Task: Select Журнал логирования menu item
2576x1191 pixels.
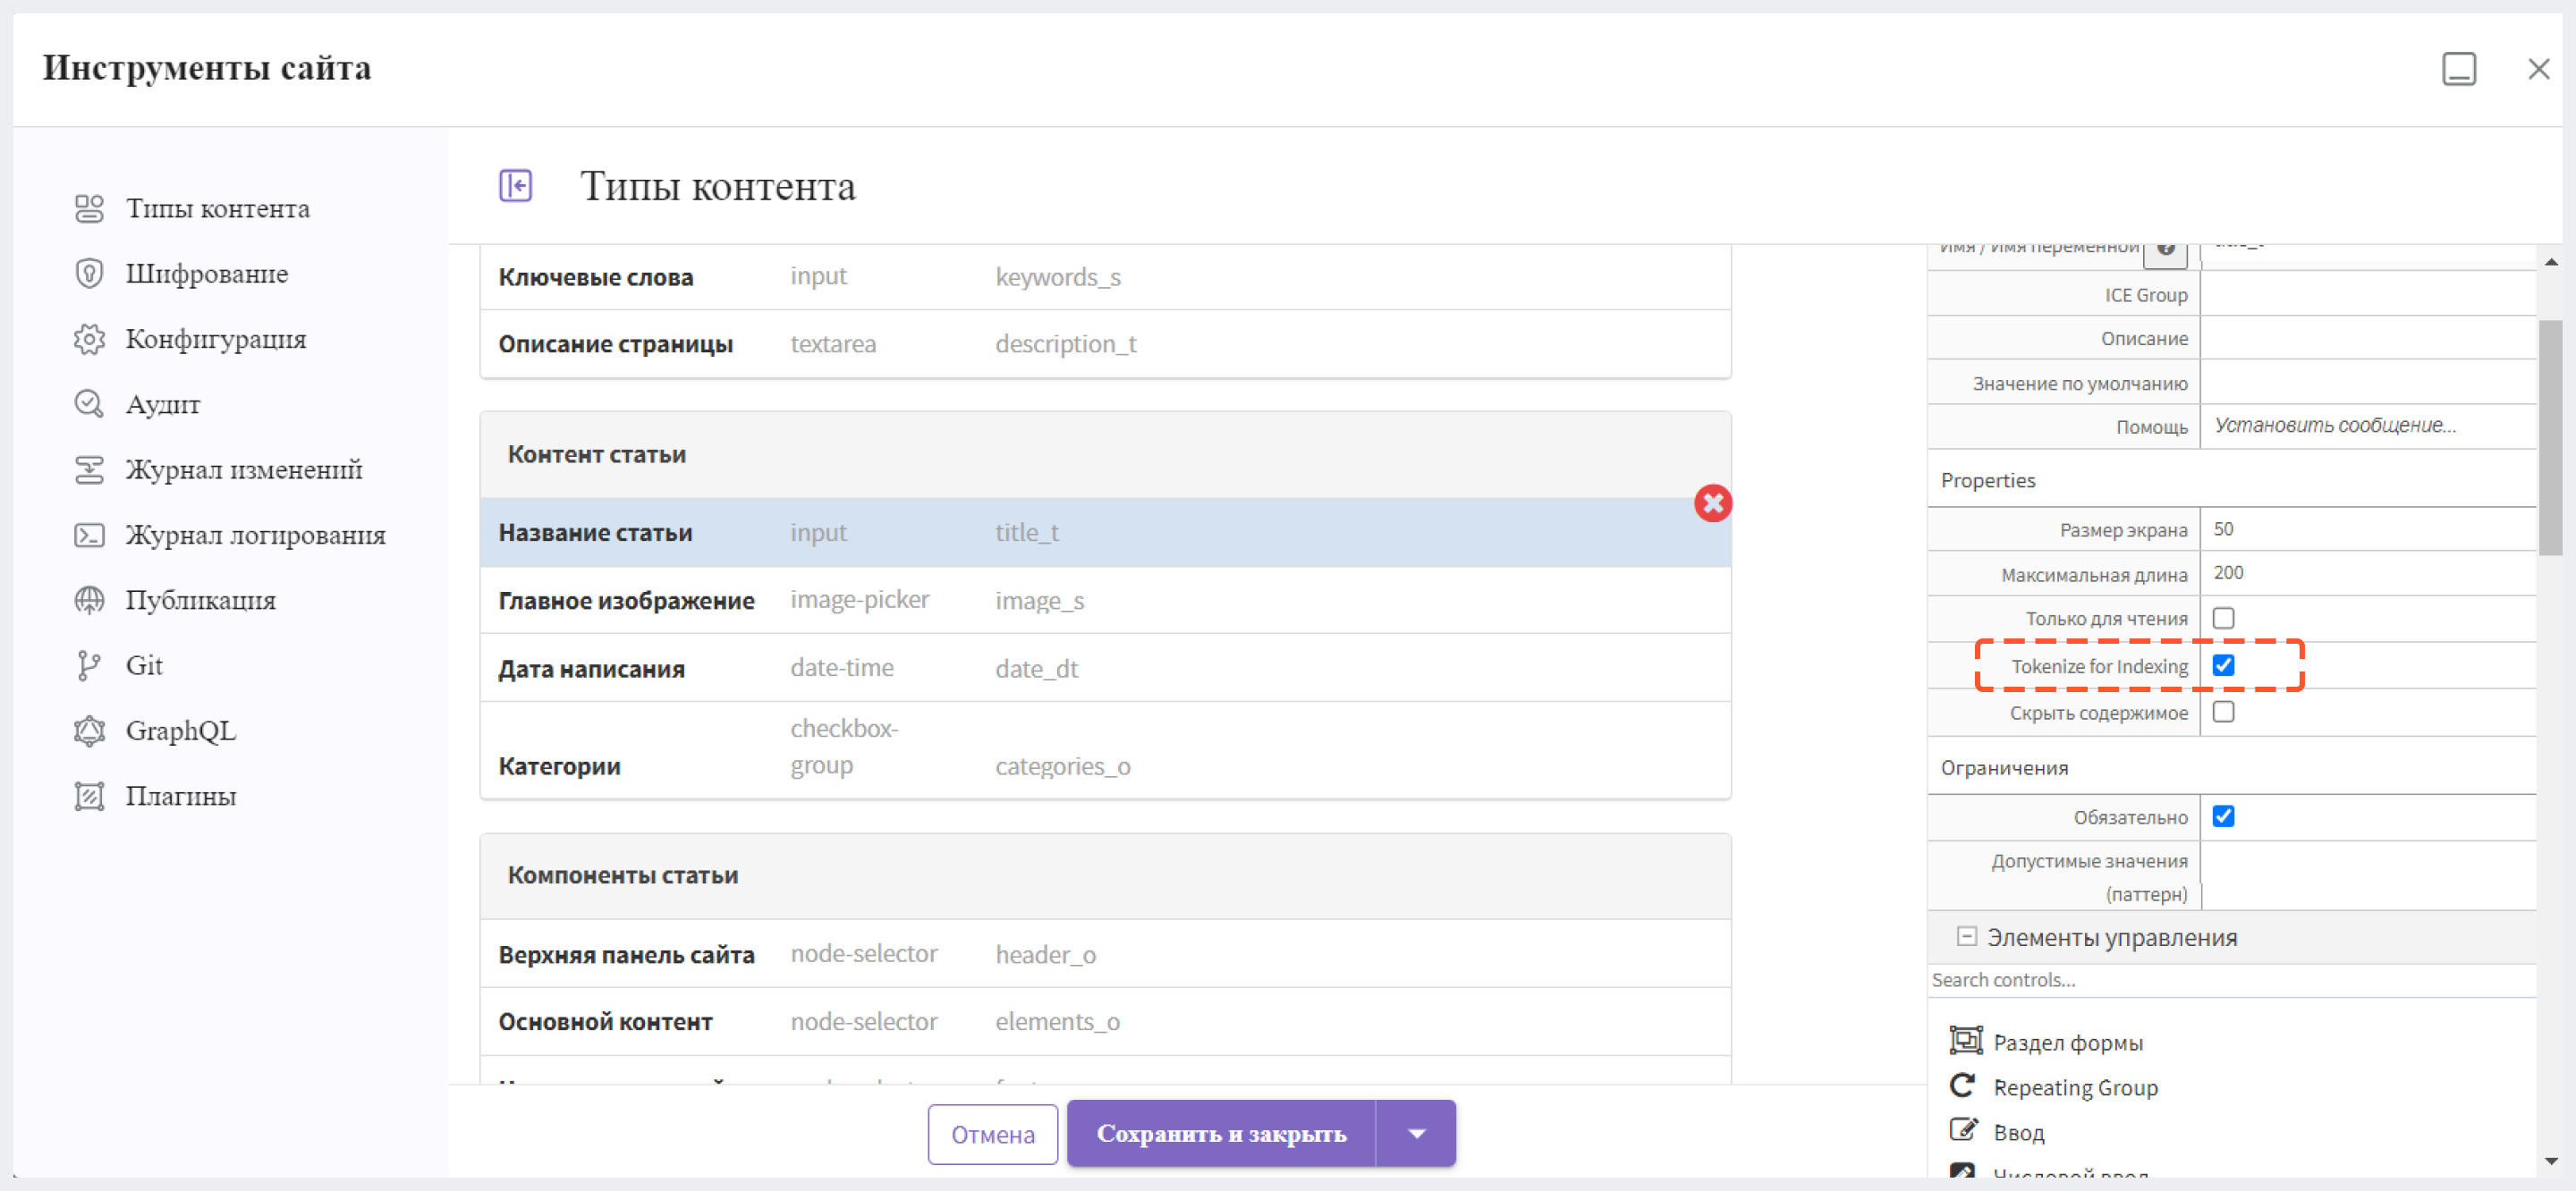Action: tap(257, 536)
